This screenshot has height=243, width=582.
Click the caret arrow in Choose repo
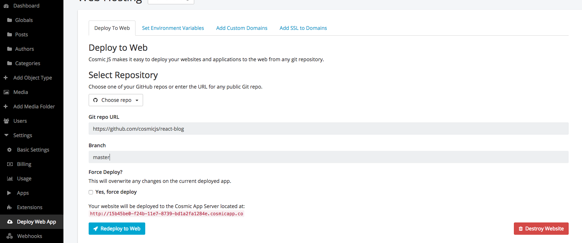click(x=137, y=100)
